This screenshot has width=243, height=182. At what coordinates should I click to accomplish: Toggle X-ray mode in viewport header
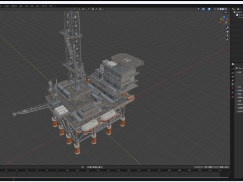(215, 9)
